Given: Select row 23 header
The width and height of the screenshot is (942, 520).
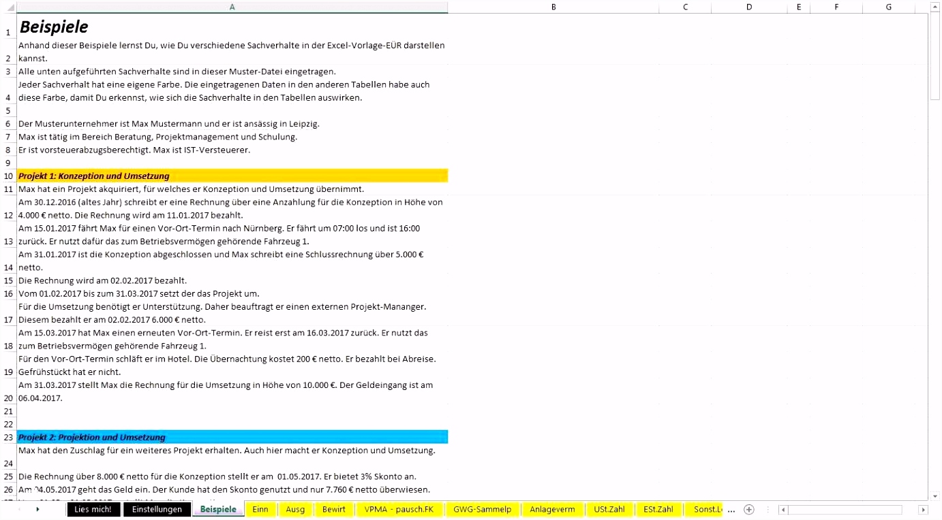Looking at the screenshot, I should tap(8, 437).
